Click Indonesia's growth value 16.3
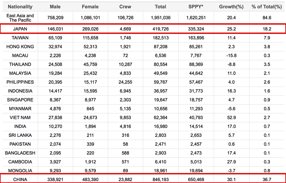 pyautogui.click(x=231, y=91)
